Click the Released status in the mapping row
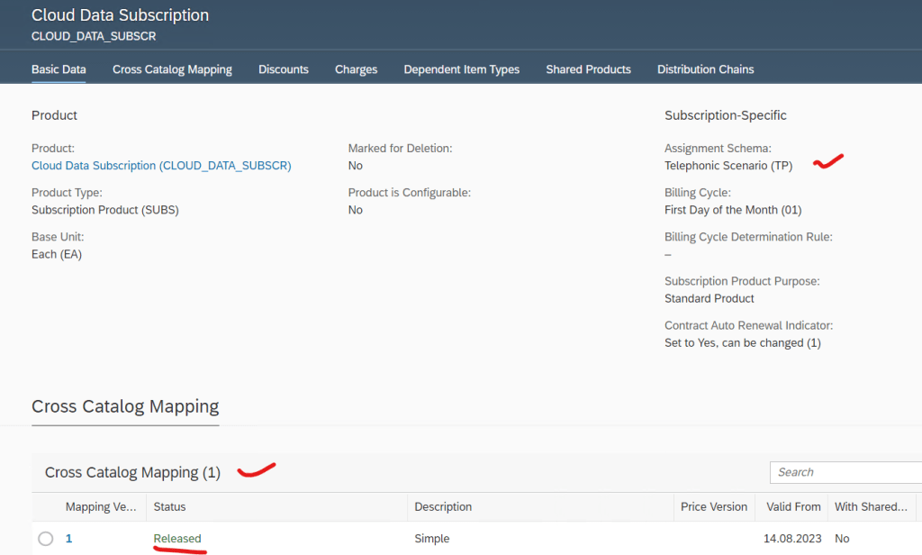922x555 pixels. tap(177, 539)
